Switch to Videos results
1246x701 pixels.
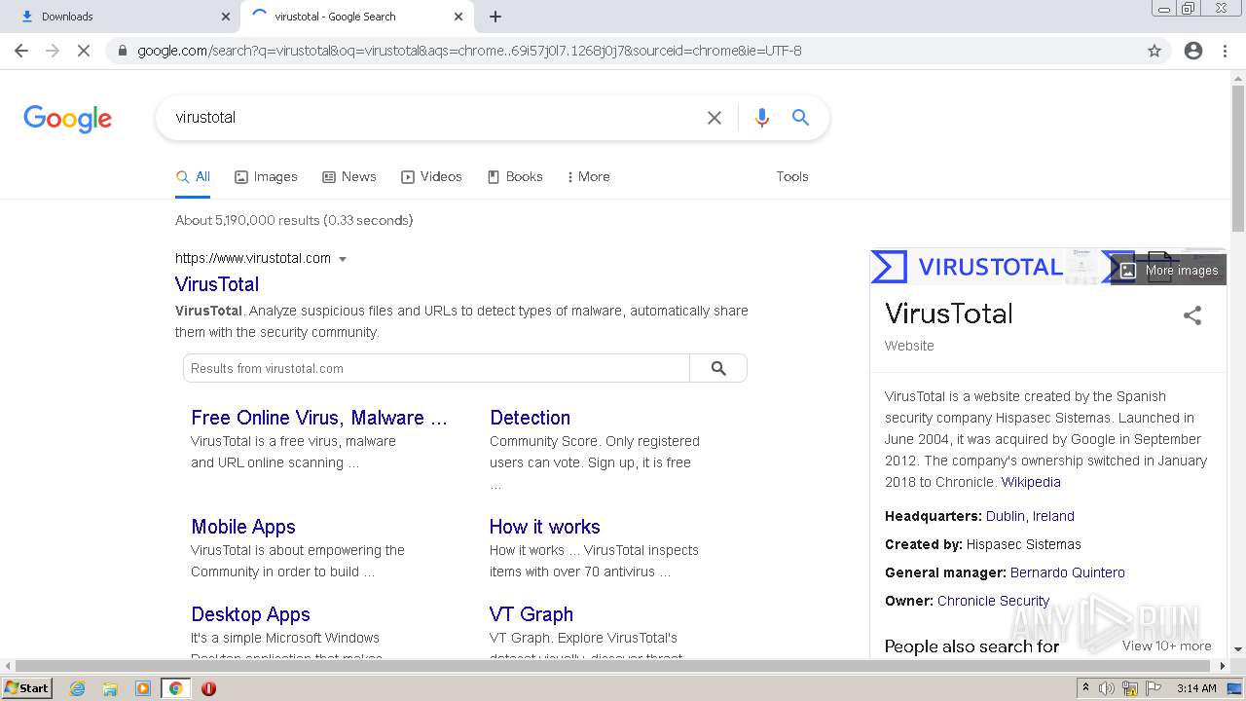point(431,177)
